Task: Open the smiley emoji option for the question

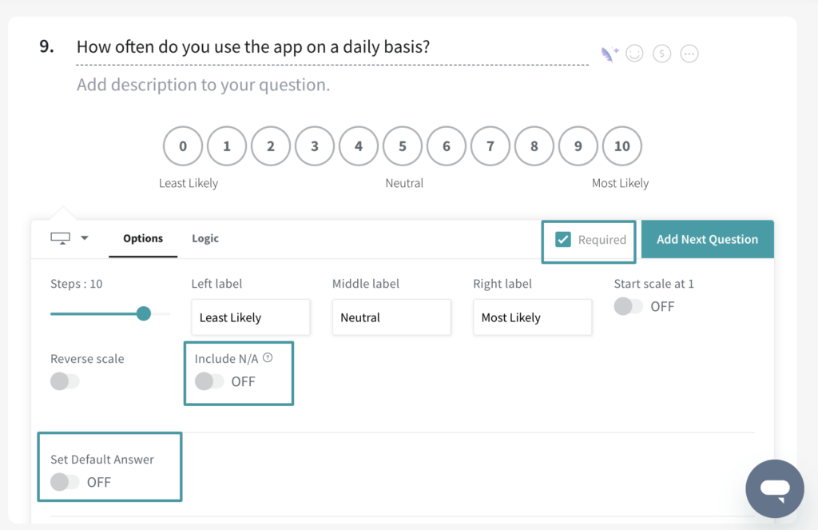Action: [x=634, y=52]
